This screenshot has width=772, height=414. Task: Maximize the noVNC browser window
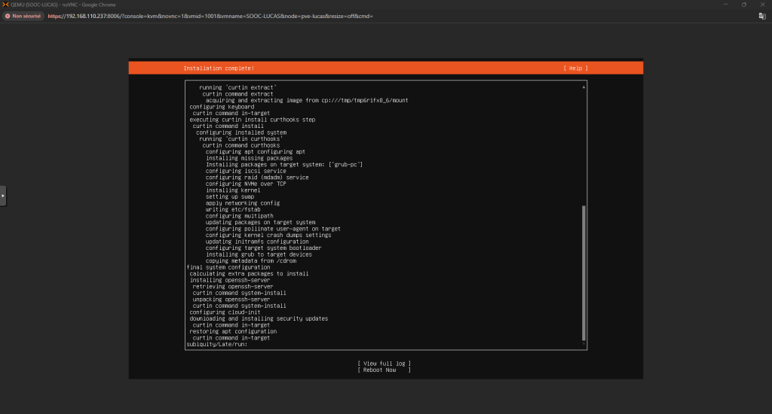tap(743, 4)
